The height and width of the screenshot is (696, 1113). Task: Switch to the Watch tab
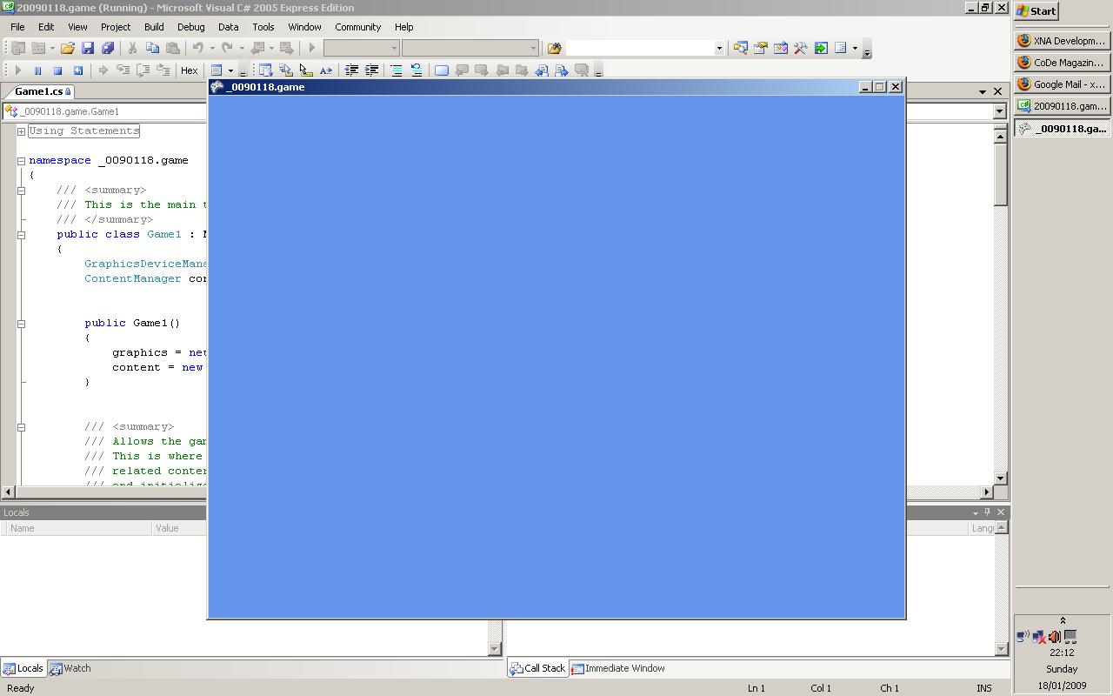70,668
